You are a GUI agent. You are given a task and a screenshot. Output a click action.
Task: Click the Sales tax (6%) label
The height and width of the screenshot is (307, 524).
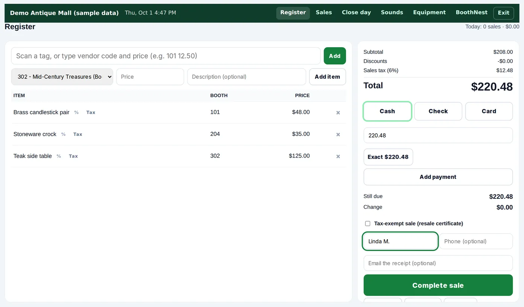coord(381,70)
